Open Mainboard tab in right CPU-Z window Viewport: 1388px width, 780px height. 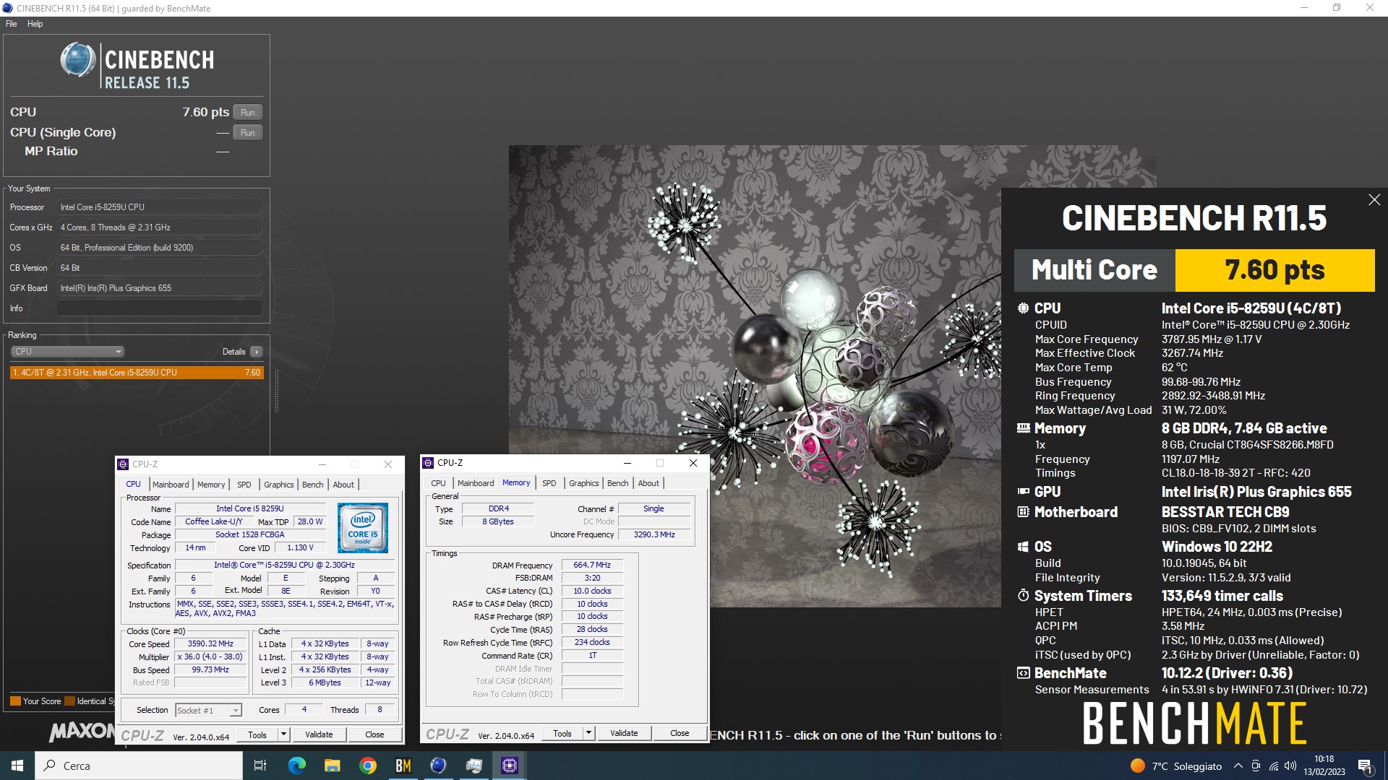coord(476,483)
